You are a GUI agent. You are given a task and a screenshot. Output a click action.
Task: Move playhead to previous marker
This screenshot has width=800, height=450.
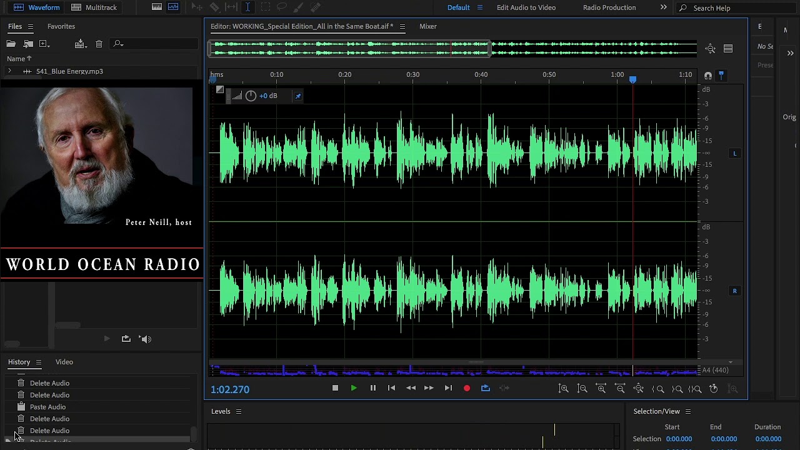(392, 388)
